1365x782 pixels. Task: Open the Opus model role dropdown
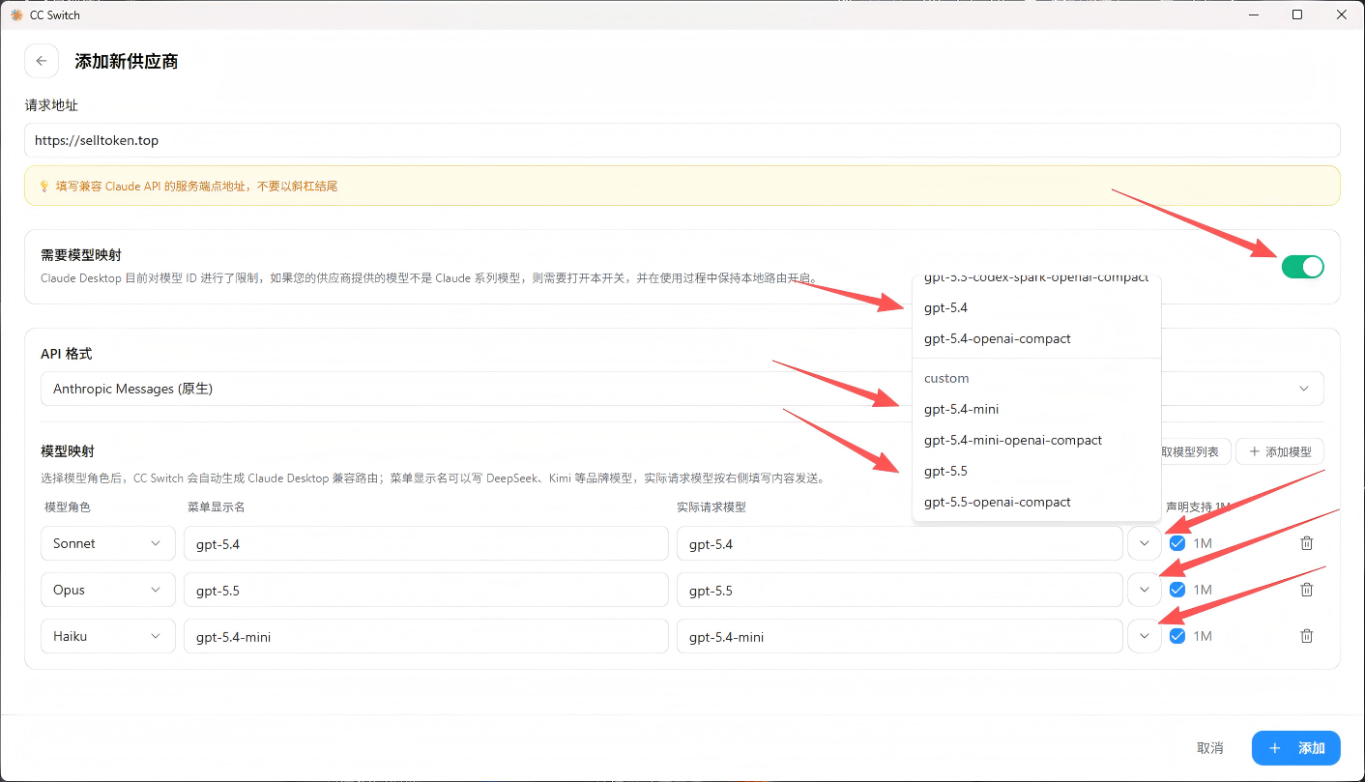[108, 590]
